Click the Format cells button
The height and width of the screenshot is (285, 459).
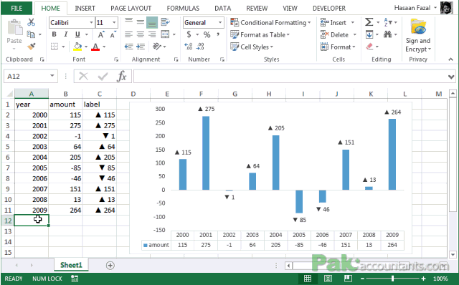pos(338,47)
